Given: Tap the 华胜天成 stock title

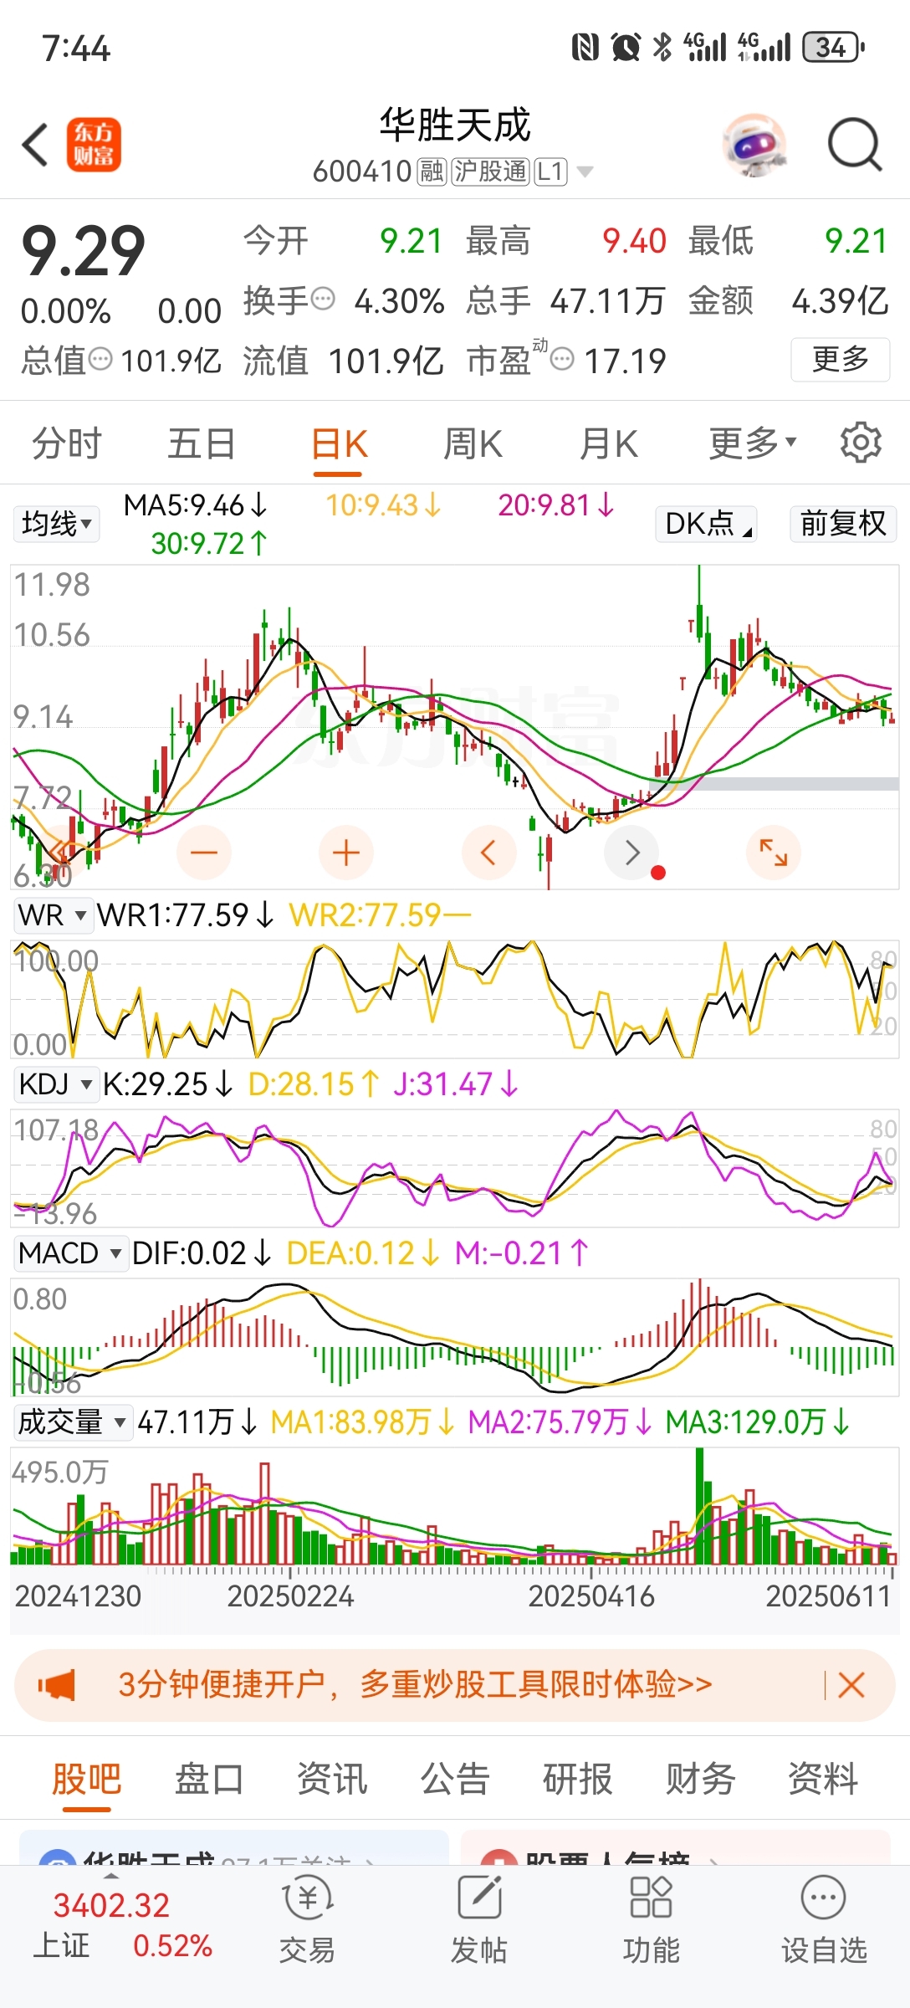Looking at the screenshot, I should pos(455,125).
